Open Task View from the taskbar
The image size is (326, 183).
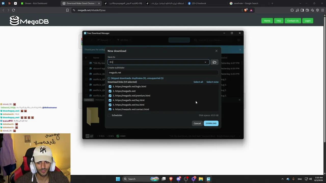164,179
